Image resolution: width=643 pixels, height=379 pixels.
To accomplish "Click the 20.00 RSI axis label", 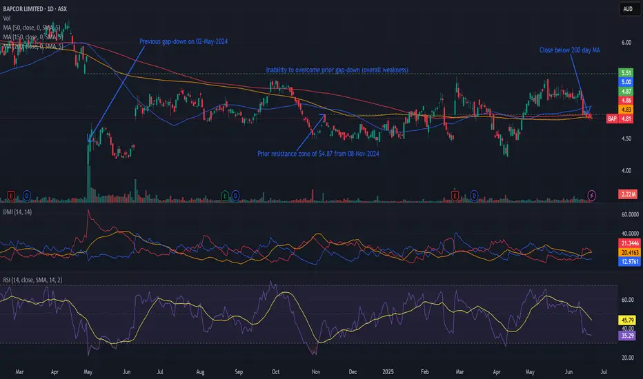I will point(627,358).
